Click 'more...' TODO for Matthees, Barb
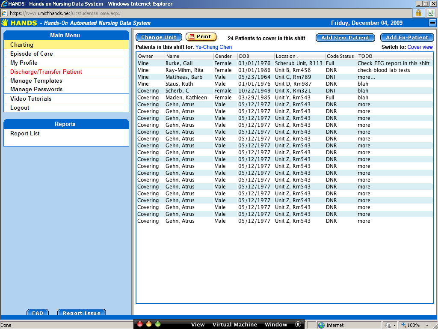The height and width of the screenshot is (329, 438). [366, 77]
